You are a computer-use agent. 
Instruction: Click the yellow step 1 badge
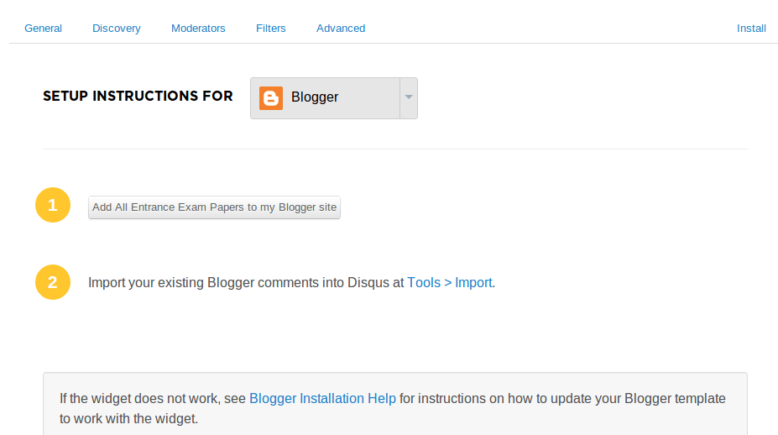click(53, 205)
